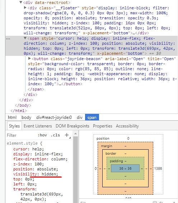Open the ellipsis actions for the selected span

8,39
